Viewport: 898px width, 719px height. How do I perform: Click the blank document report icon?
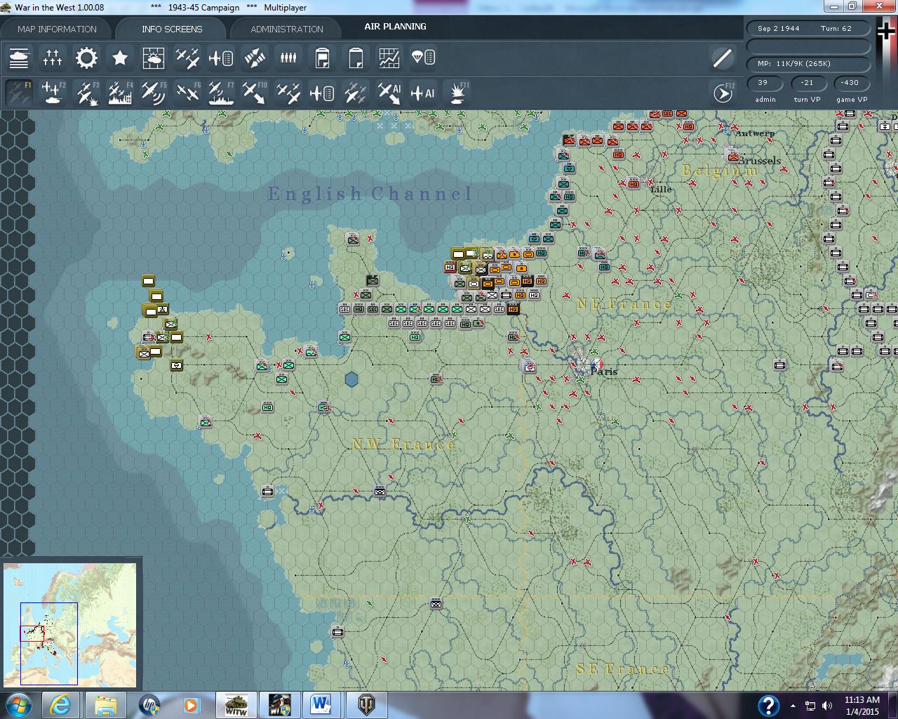[x=356, y=58]
